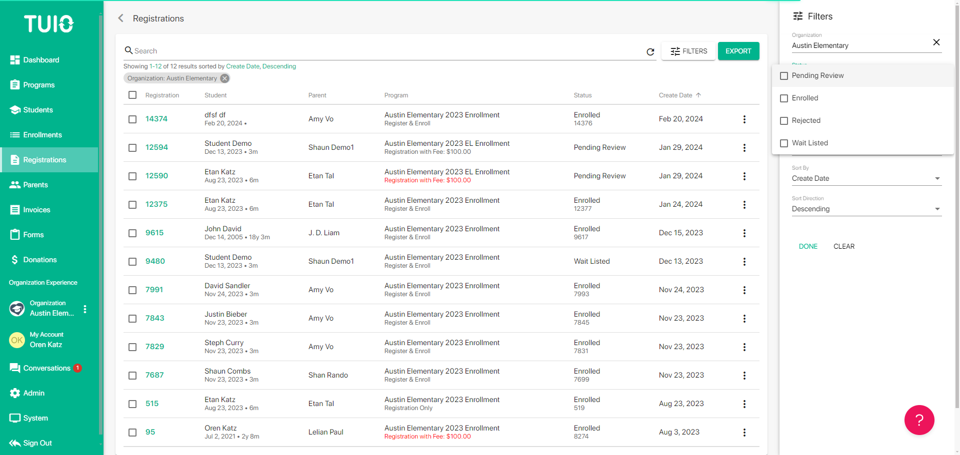Tick the Wait Listed status checkbox
The image size is (960, 455).
784,143
